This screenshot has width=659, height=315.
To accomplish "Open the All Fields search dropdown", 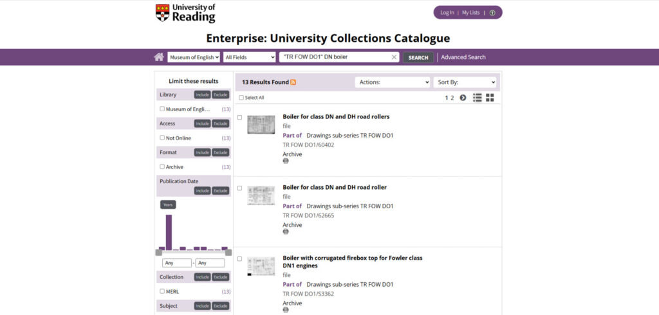I will click(249, 58).
